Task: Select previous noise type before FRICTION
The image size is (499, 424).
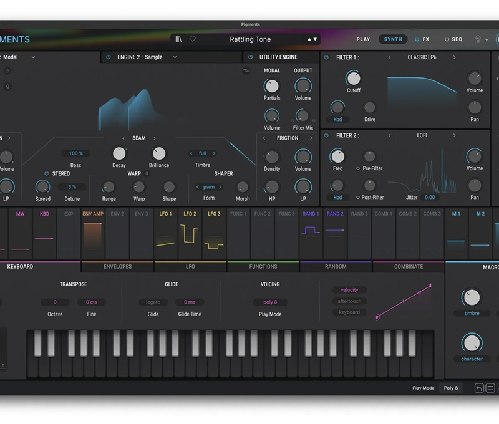Action: (264, 138)
